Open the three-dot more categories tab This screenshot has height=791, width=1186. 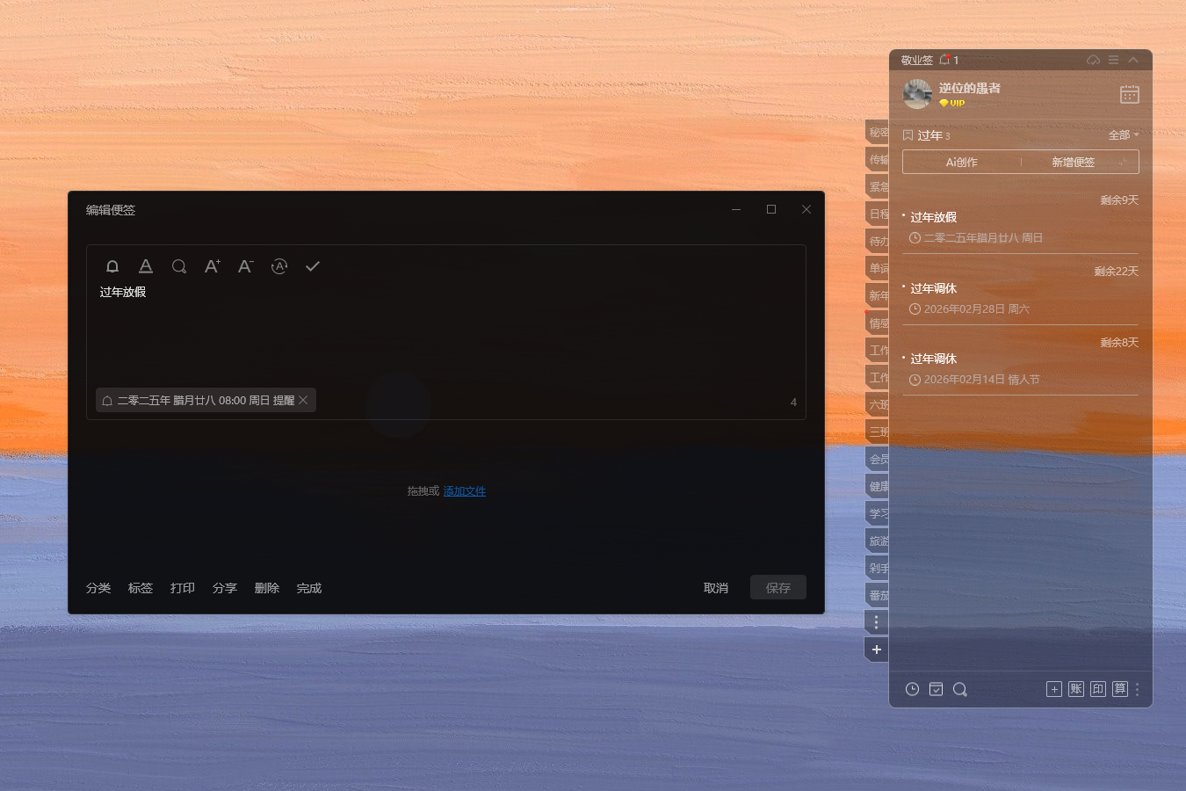(876, 622)
